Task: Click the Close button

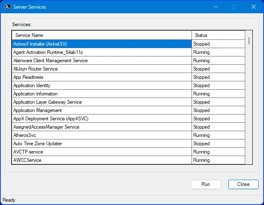Action: 243,184
